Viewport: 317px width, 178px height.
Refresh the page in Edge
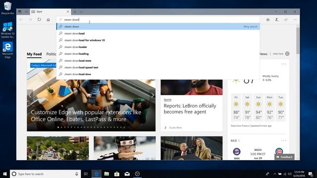[39, 20]
